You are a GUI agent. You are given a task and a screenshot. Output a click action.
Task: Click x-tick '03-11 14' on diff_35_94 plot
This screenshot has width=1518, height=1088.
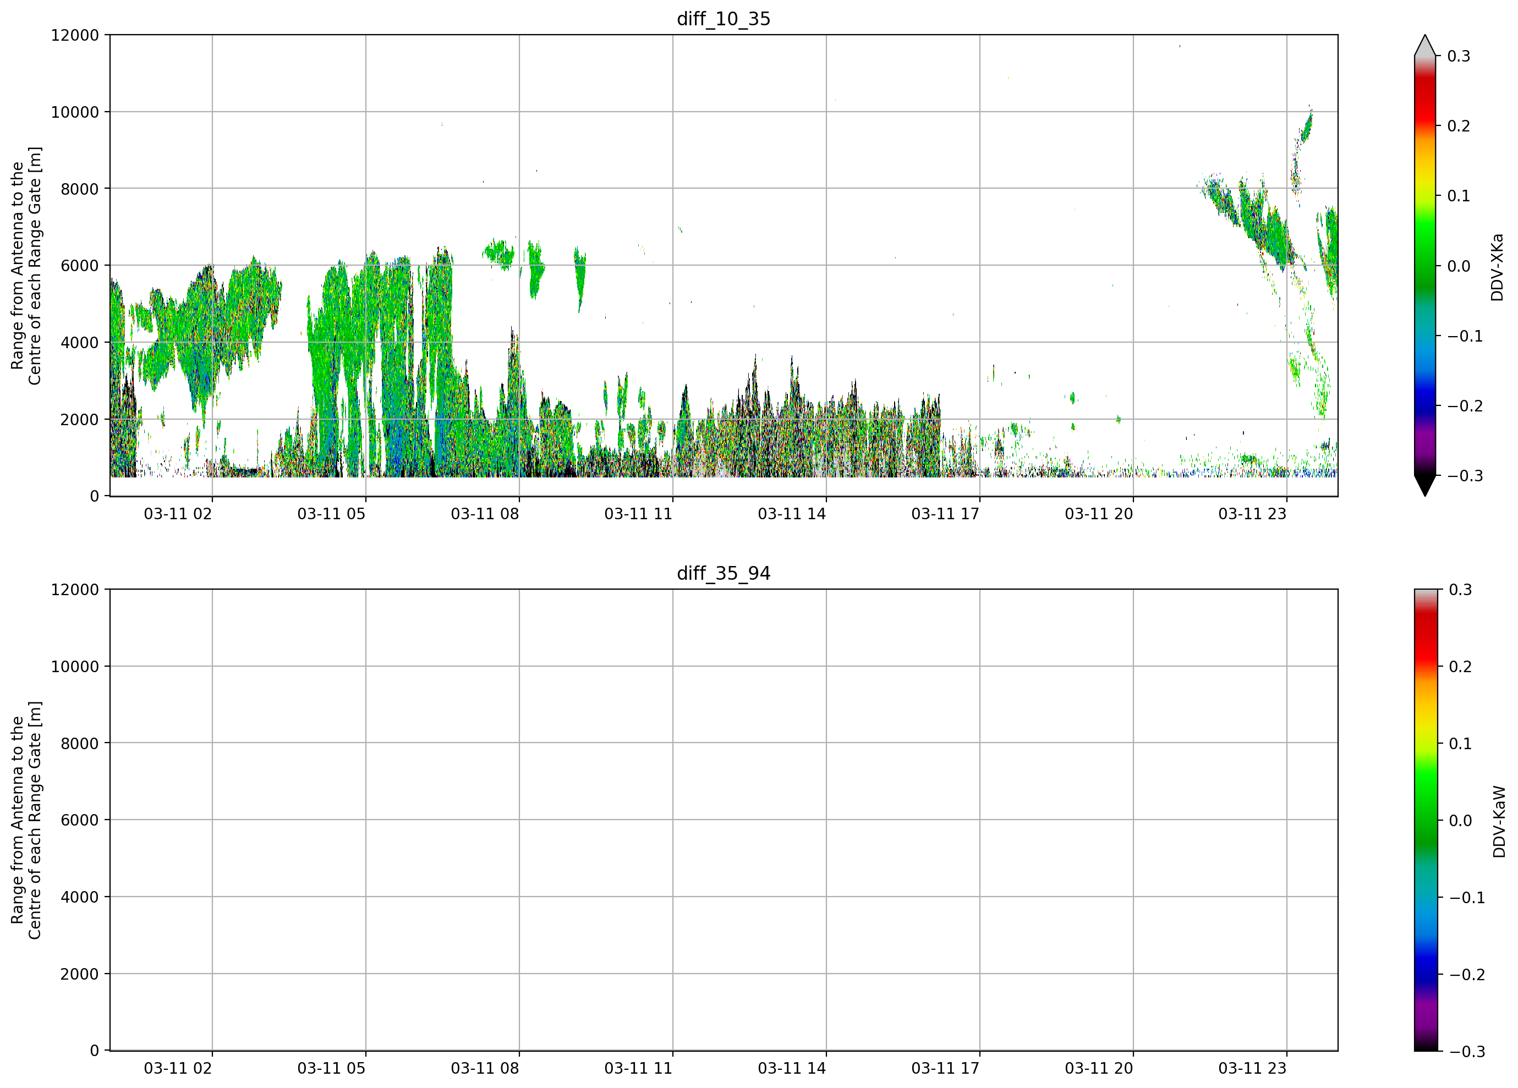click(792, 1069)
